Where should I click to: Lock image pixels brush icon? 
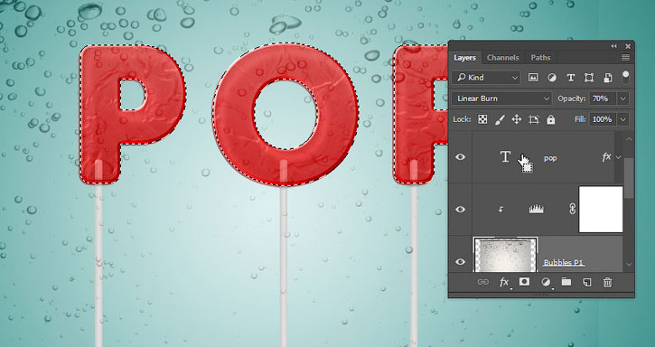click(500, 119)
